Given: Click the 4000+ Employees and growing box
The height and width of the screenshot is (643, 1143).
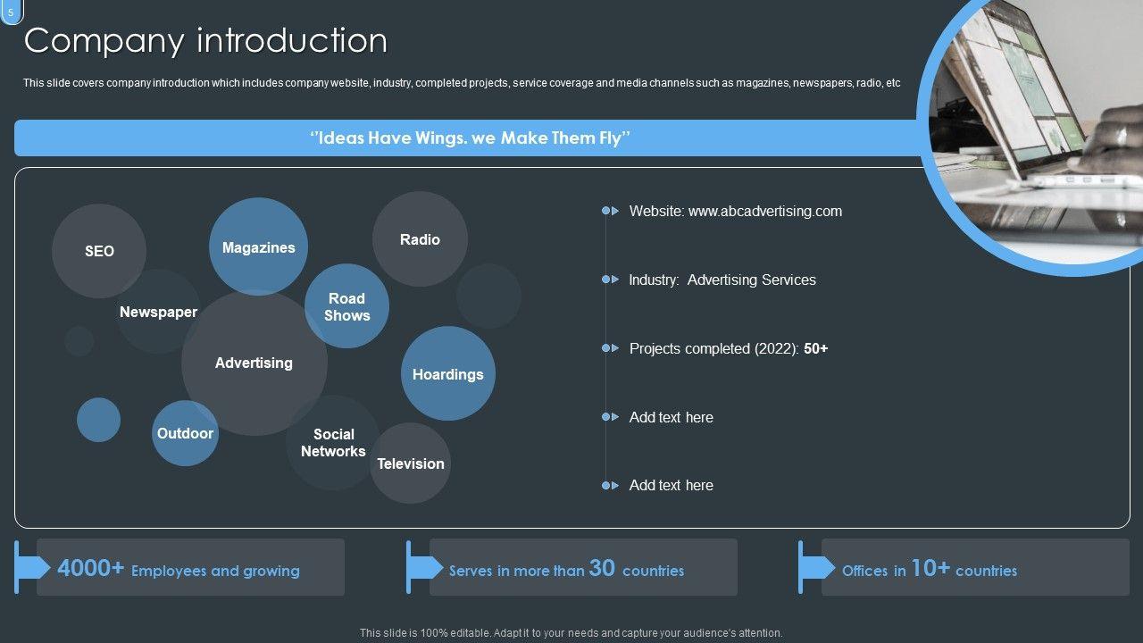Looking at the screenshot, I should pyautogui.click(x=190, y=567).
